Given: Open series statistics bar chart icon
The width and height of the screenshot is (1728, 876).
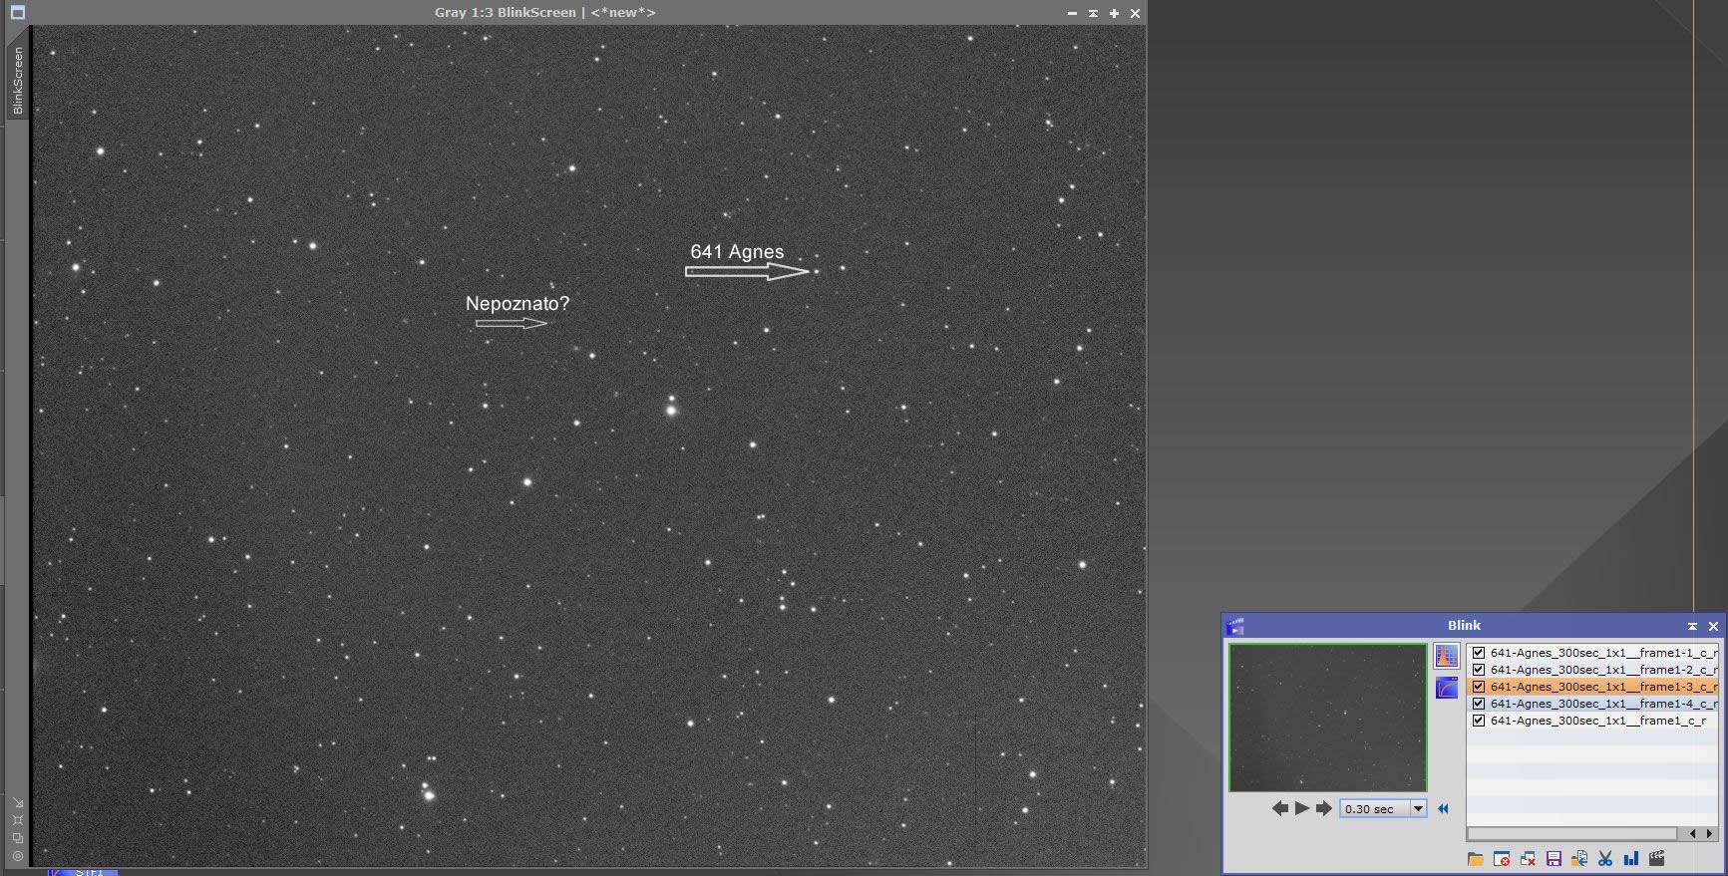Looking at the screenshot, I should pyautogui.click(x=1631, y=858).
